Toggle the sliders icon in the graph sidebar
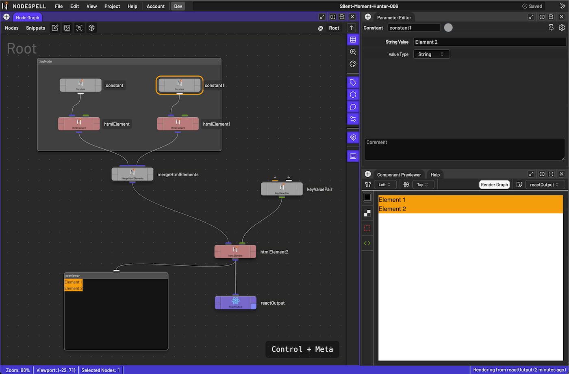Screen dimensions: 569x374 coord(353,119)
